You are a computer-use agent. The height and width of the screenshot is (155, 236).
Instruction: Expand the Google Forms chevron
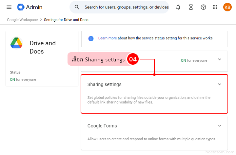tap(220, 125)
